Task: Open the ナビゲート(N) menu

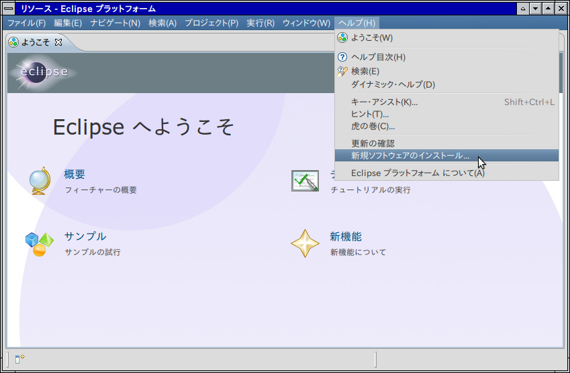Action: click(115, 23)
